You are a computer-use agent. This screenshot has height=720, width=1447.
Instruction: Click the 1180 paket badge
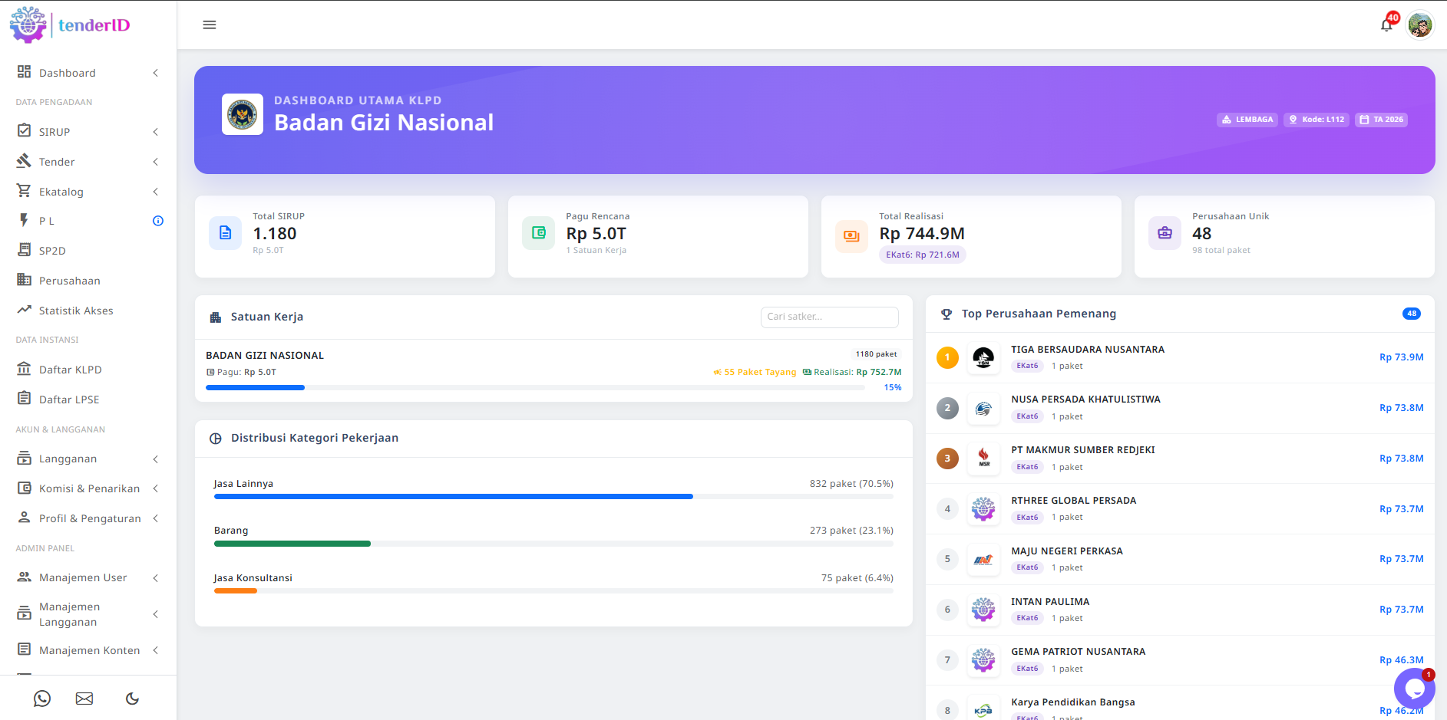(877, 354)
